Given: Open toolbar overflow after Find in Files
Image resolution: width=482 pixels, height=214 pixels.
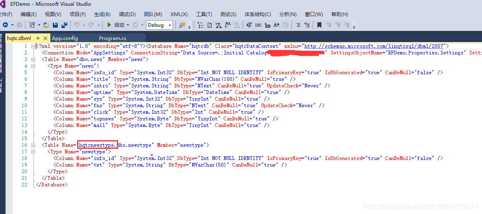Looking at the screenshot, I should 189,27.
